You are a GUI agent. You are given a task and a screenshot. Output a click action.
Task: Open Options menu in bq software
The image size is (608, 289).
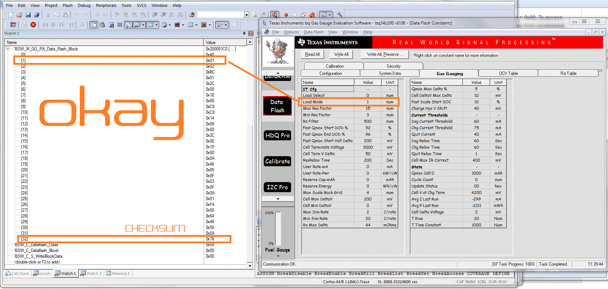tap(291, 32)
